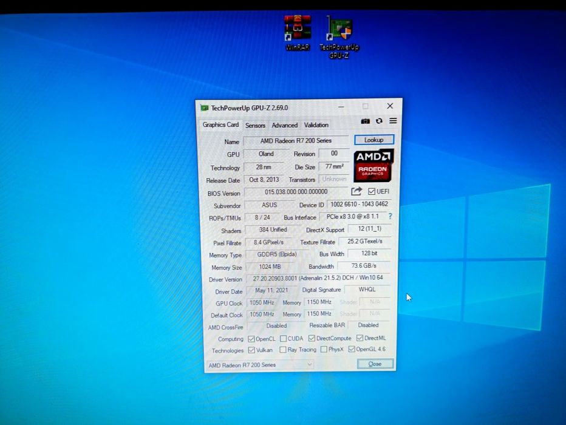Toggle the UEFI checkbox
Viewport: 566px width, 425px height.
coord(372,192)
